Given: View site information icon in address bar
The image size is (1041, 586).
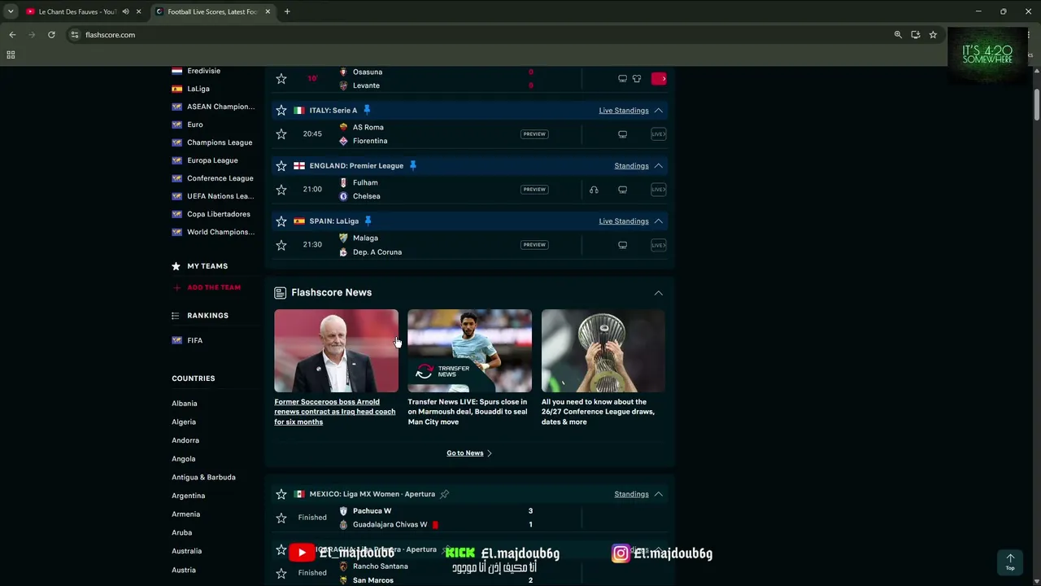Looking at the screenshot, I should point(75,35).
